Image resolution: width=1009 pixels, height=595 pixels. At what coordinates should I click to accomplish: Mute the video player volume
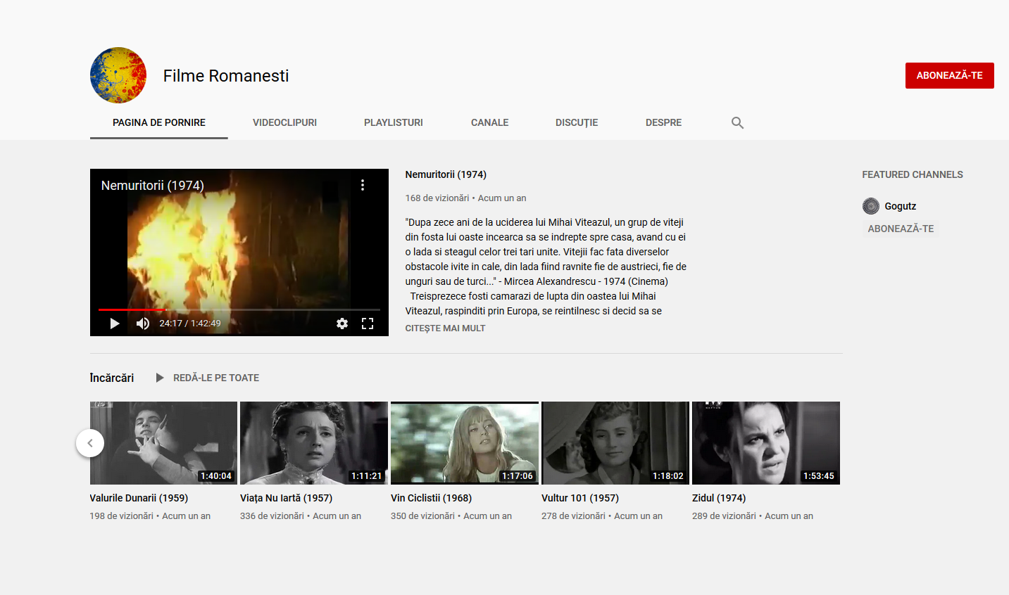(x=143, y=324)
